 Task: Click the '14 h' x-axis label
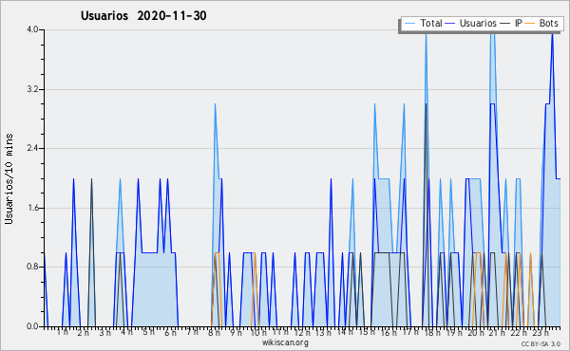pos(345,332)
